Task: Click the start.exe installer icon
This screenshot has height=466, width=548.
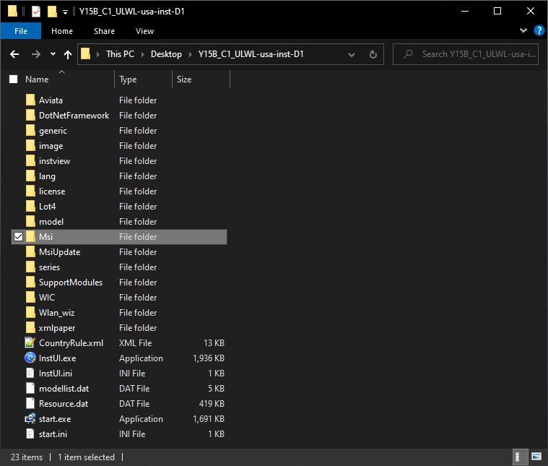Action: tap(30, 418)
